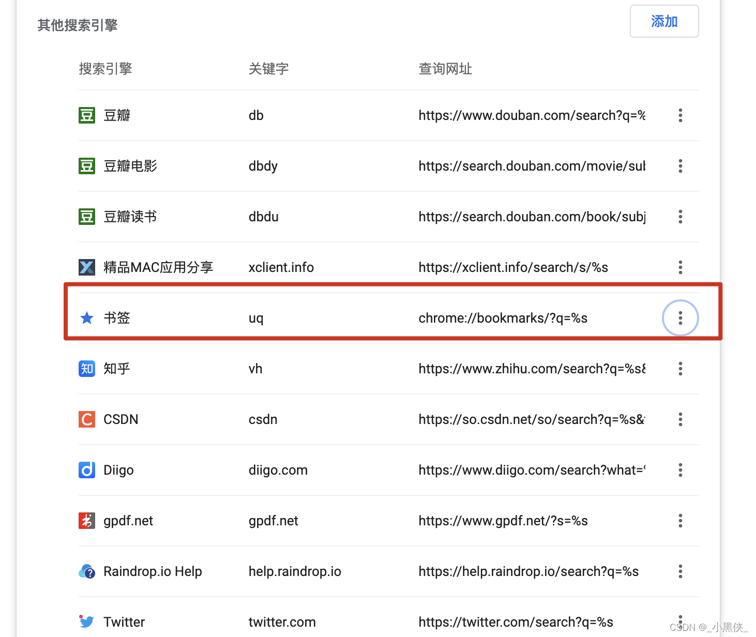Click the keyword uq
This screenshot has height=637, width=756.
pos(256,318)
